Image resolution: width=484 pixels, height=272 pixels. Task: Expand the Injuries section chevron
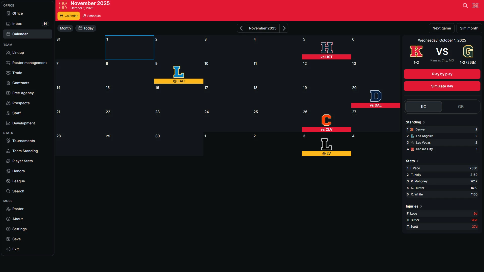(x=421, y=206)
